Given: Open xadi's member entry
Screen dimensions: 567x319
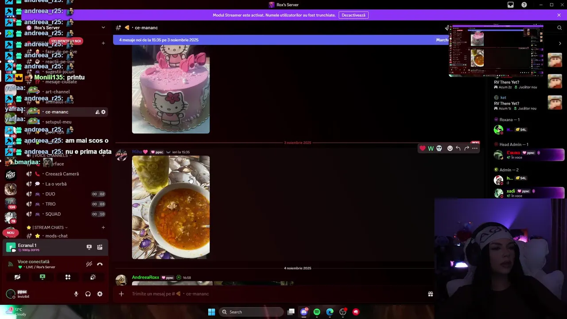Looking at the screenshot, I should (528, 193).
